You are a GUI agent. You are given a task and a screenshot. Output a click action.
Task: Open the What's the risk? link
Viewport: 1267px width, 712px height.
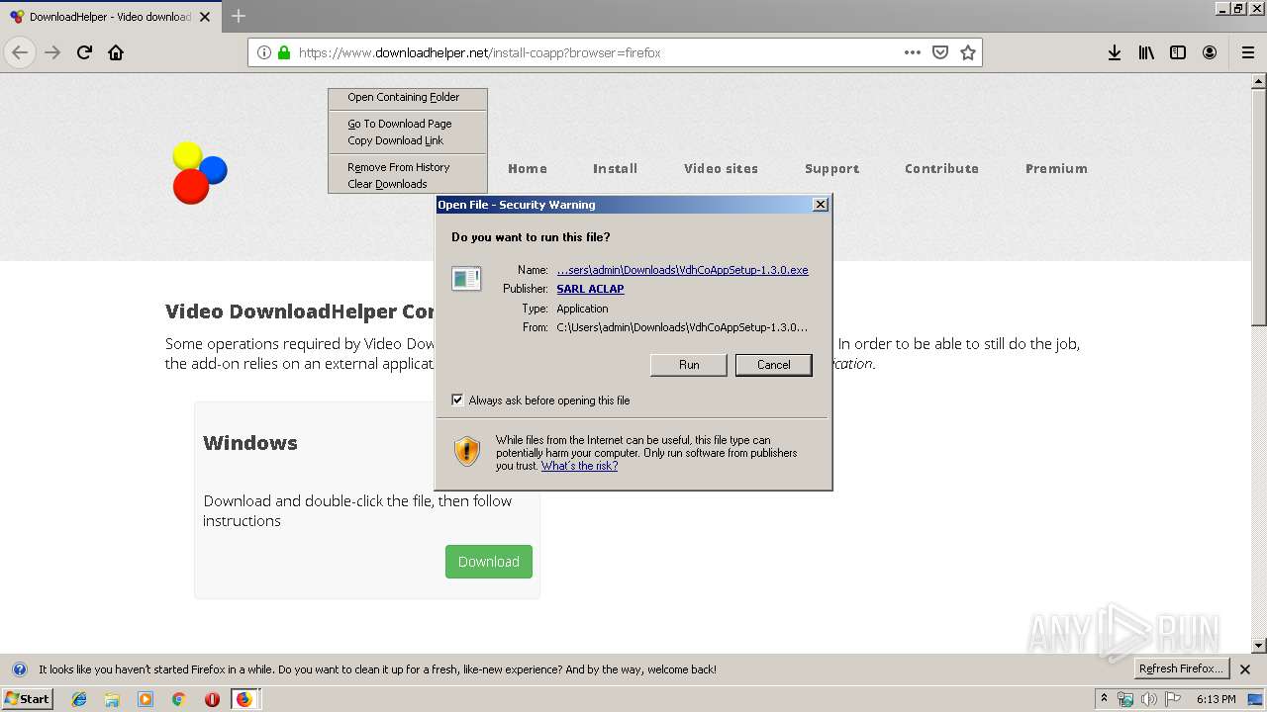[579, 466]
